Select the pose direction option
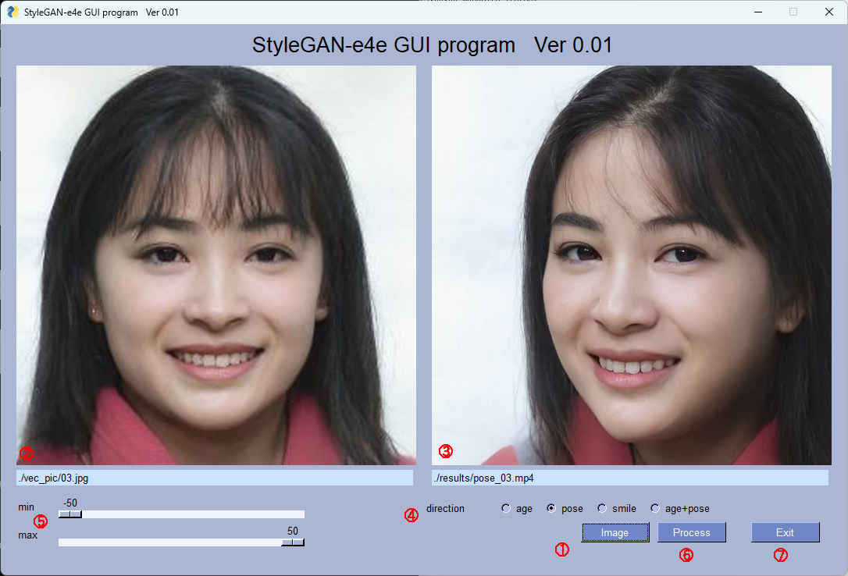Screen dimensions: 848x576 [551, 509]
